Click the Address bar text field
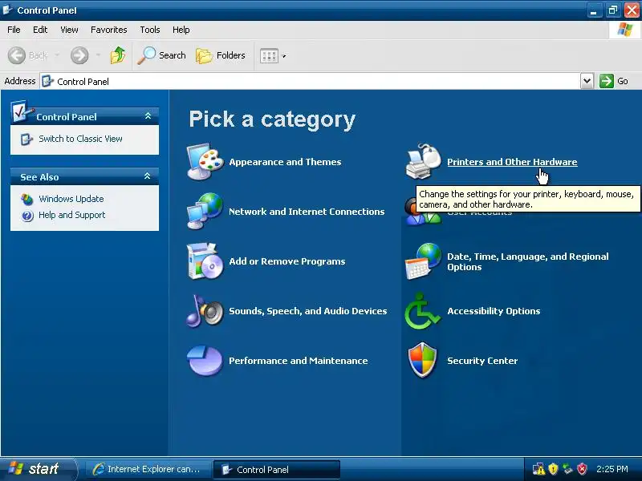Image resolution: width=642 pixels, height=481 pixels. [x=311, y=81]
